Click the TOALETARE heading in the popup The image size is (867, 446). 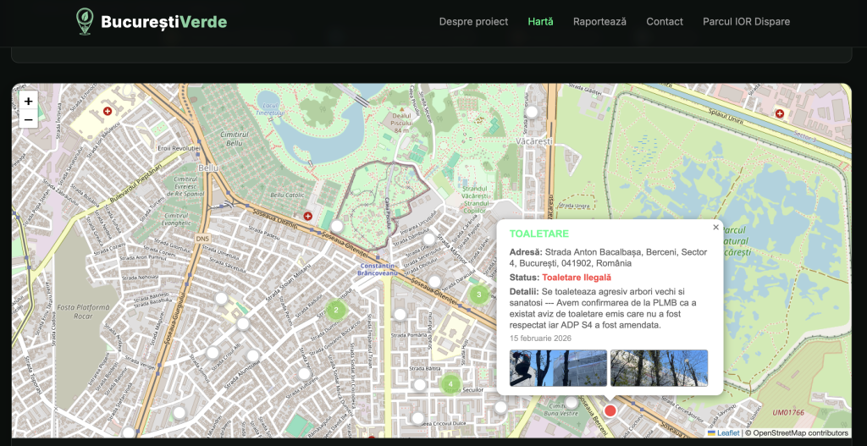pyautogui.click(x=539, y=234)
